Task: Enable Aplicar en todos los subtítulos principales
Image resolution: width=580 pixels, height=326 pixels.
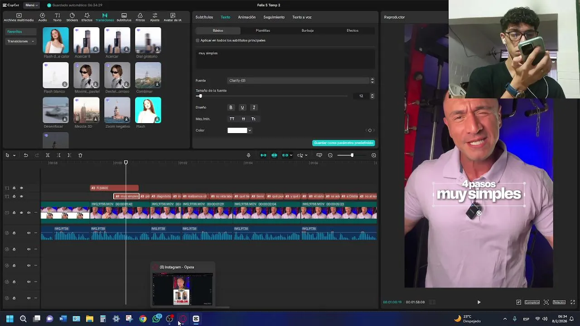Action: pos(198,40)
